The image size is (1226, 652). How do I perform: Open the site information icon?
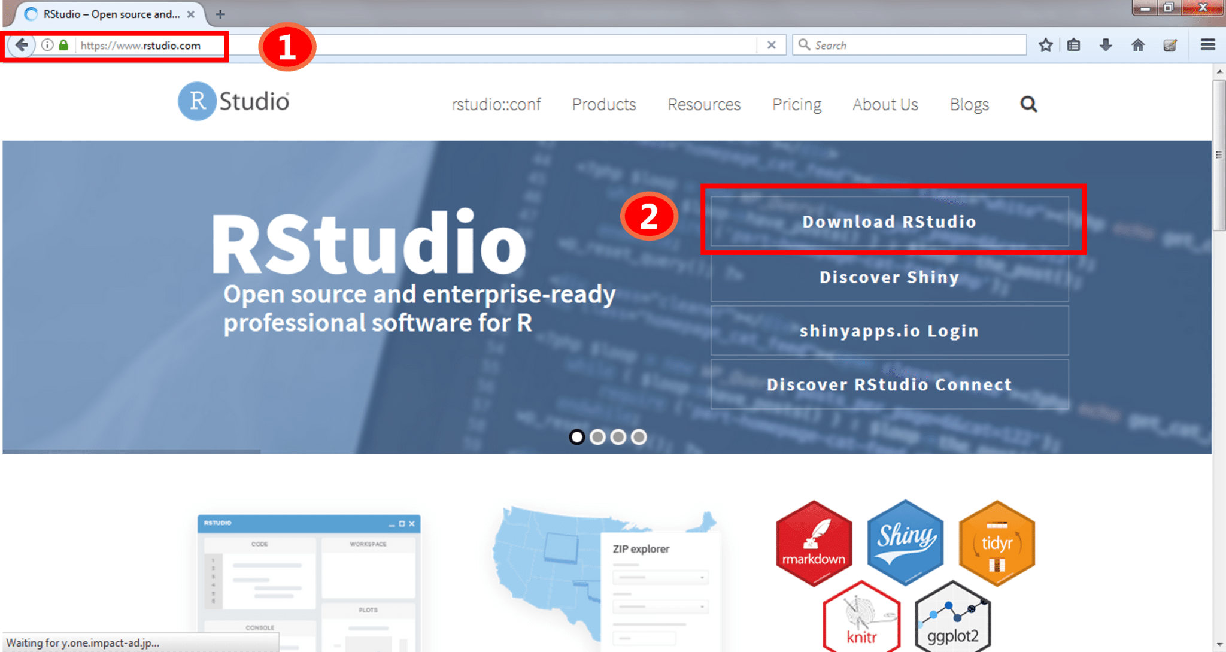(47, 45)
